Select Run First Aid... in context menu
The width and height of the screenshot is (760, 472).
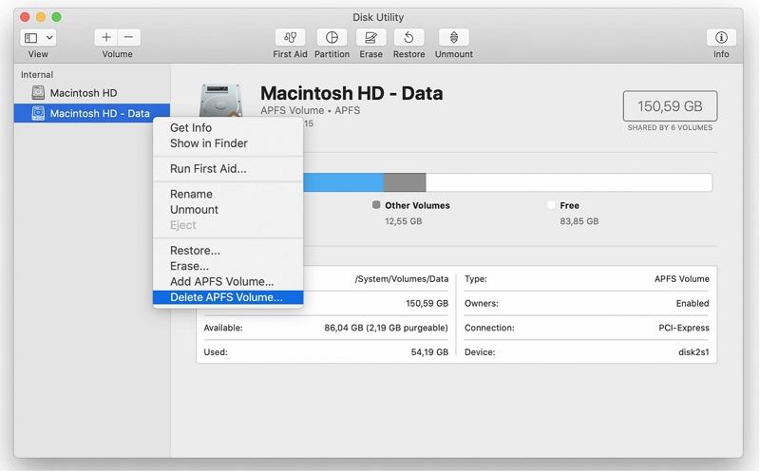pos(228,169)
